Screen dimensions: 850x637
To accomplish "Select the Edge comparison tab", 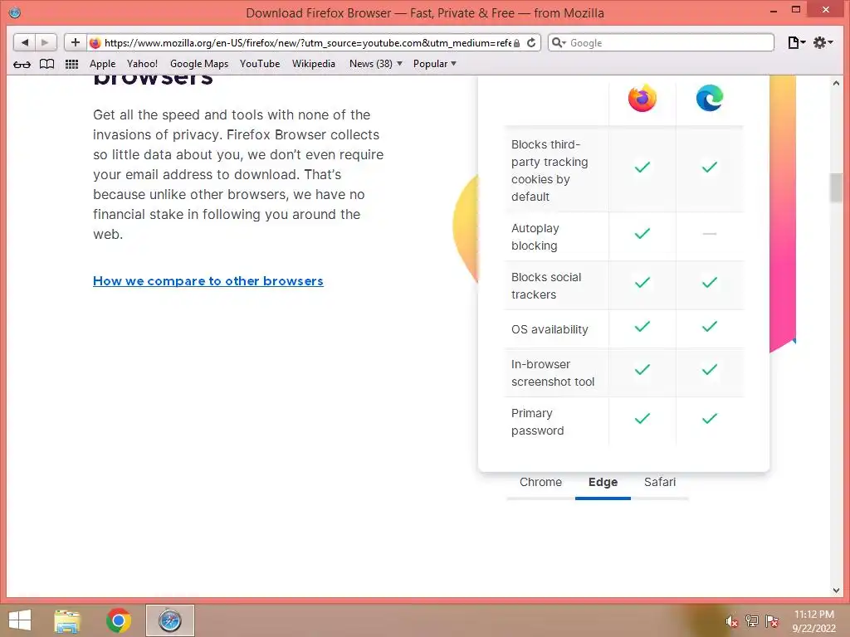I will click(x=603, y=482).
